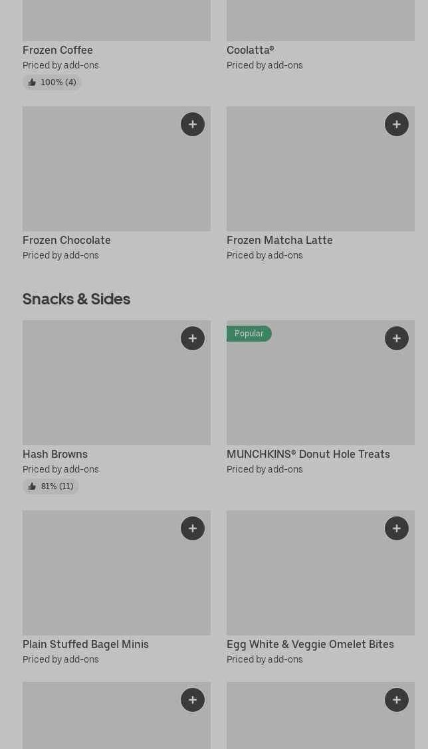Click thumbs-up icon on Hash Browns rating
Viewport: 428px width, 749px height.
[x=32, y=486]
